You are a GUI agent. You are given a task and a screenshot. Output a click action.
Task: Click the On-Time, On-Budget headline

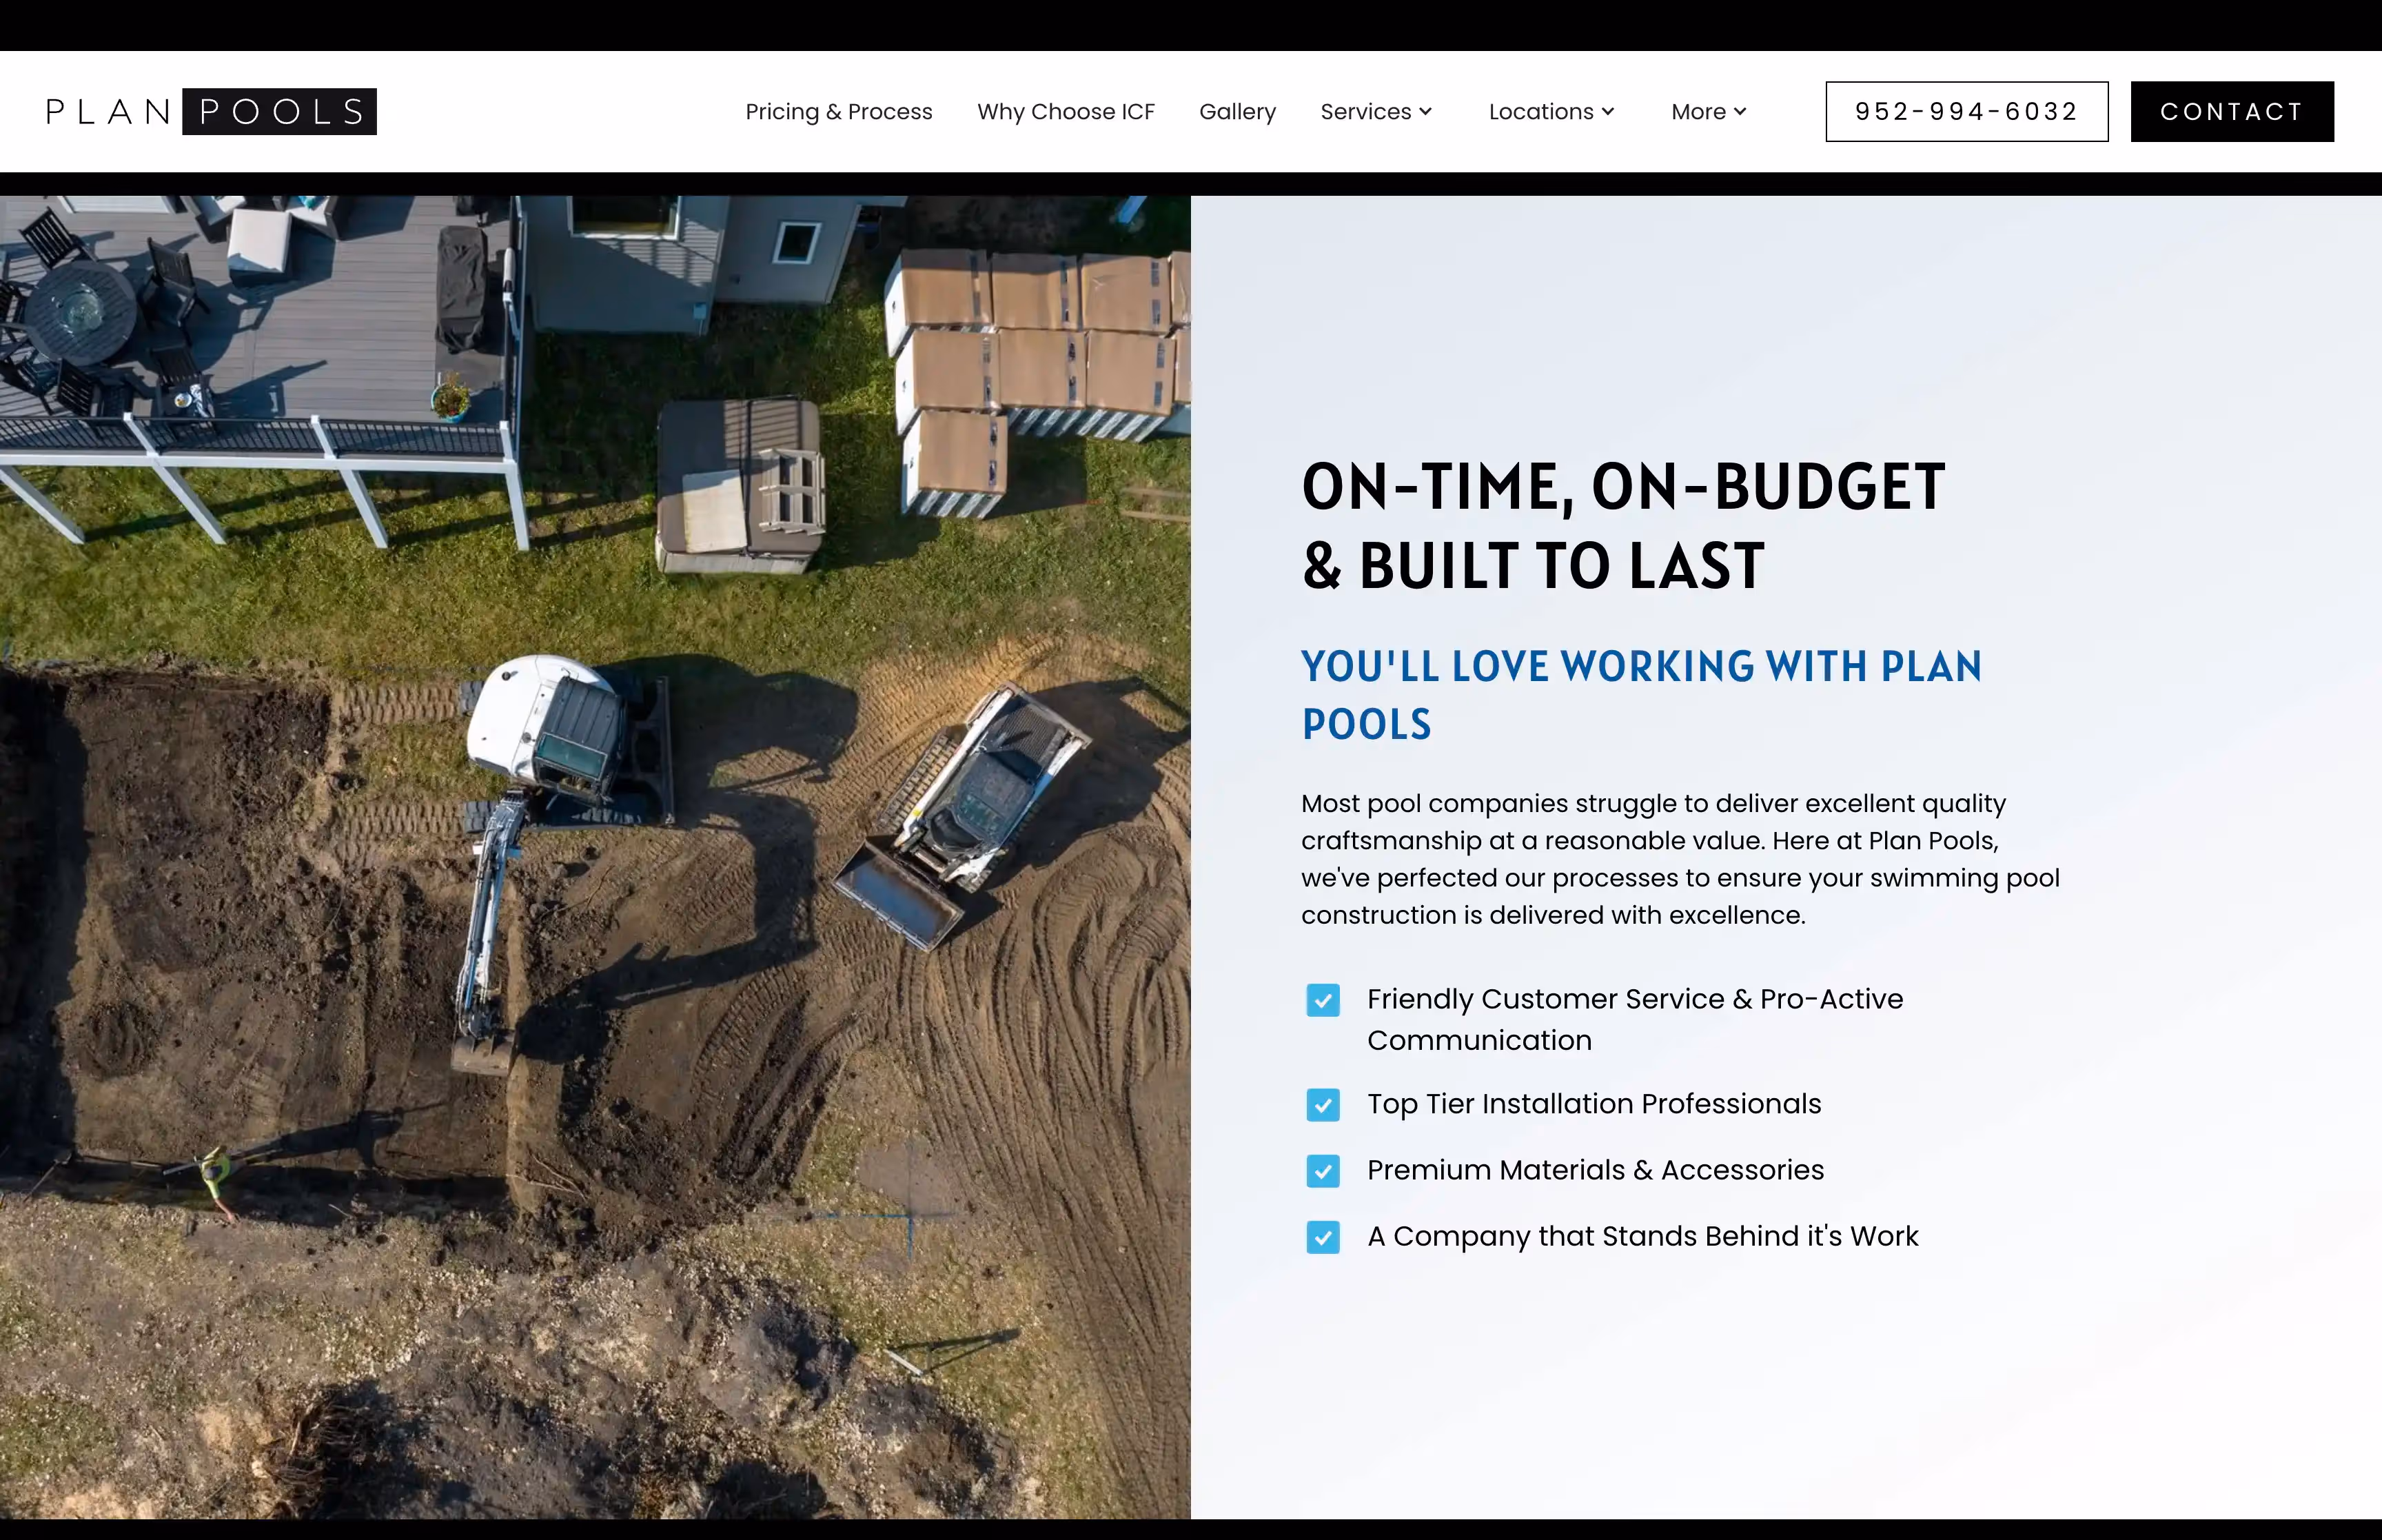point(1622,526)
